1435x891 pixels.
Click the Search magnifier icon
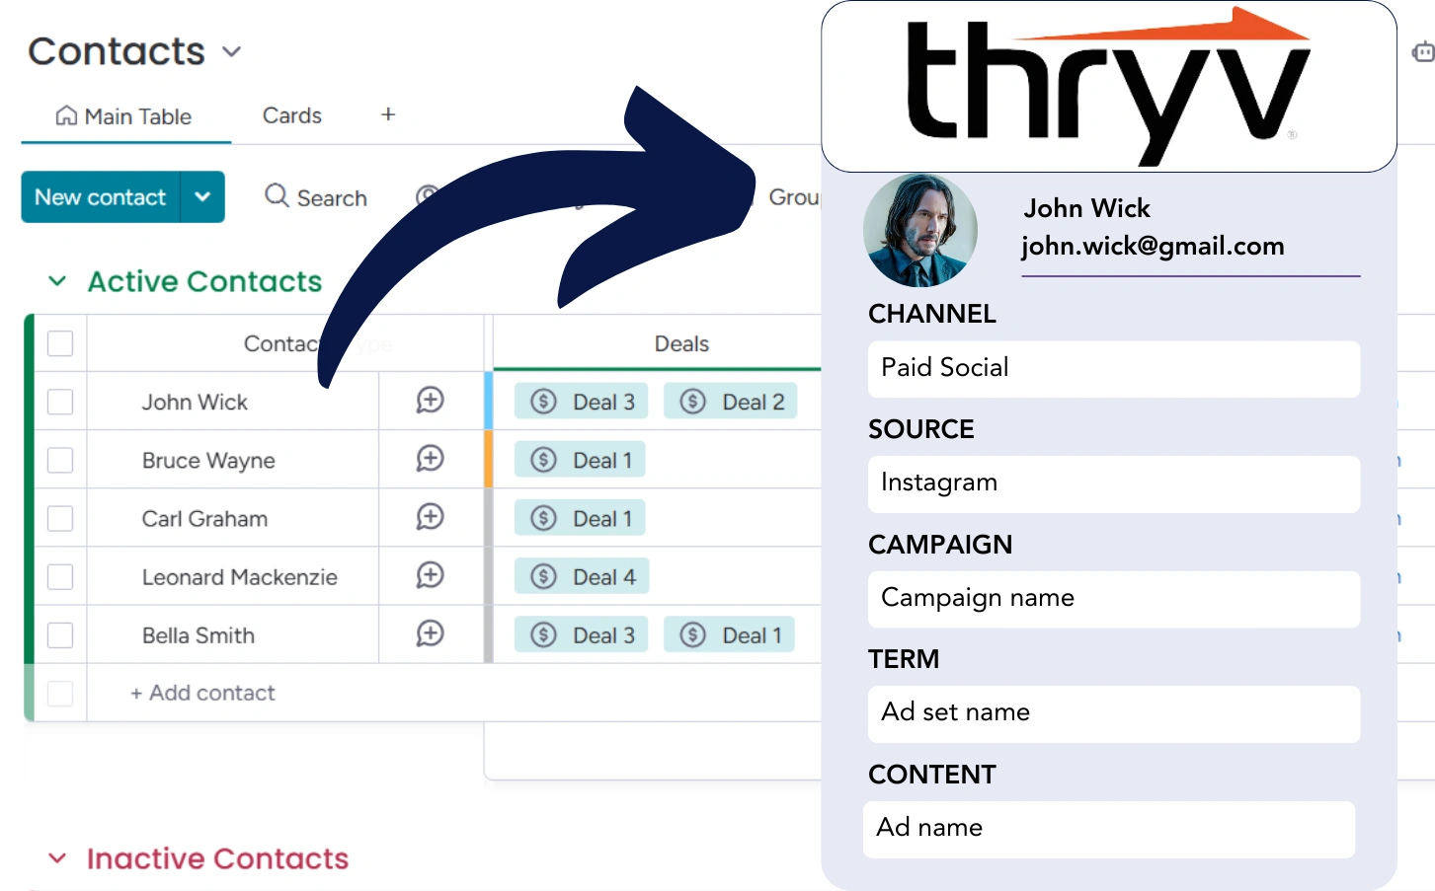pos(277,196)
